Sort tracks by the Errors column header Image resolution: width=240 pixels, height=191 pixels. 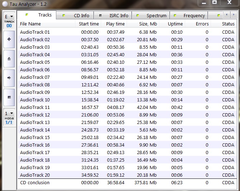coord(202,24)
